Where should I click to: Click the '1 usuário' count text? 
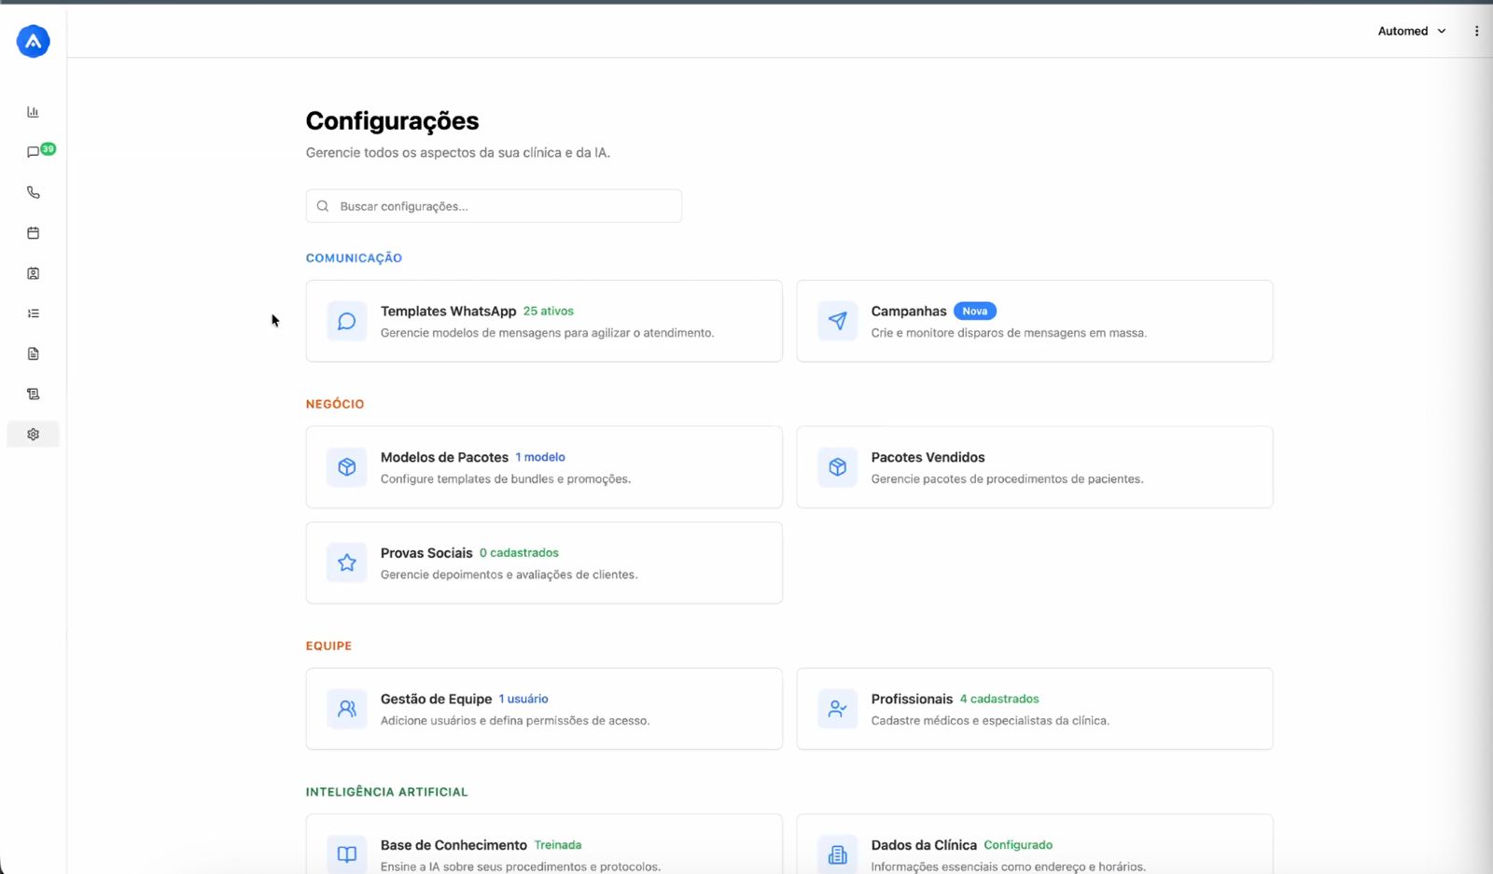(x=523, y=699)
